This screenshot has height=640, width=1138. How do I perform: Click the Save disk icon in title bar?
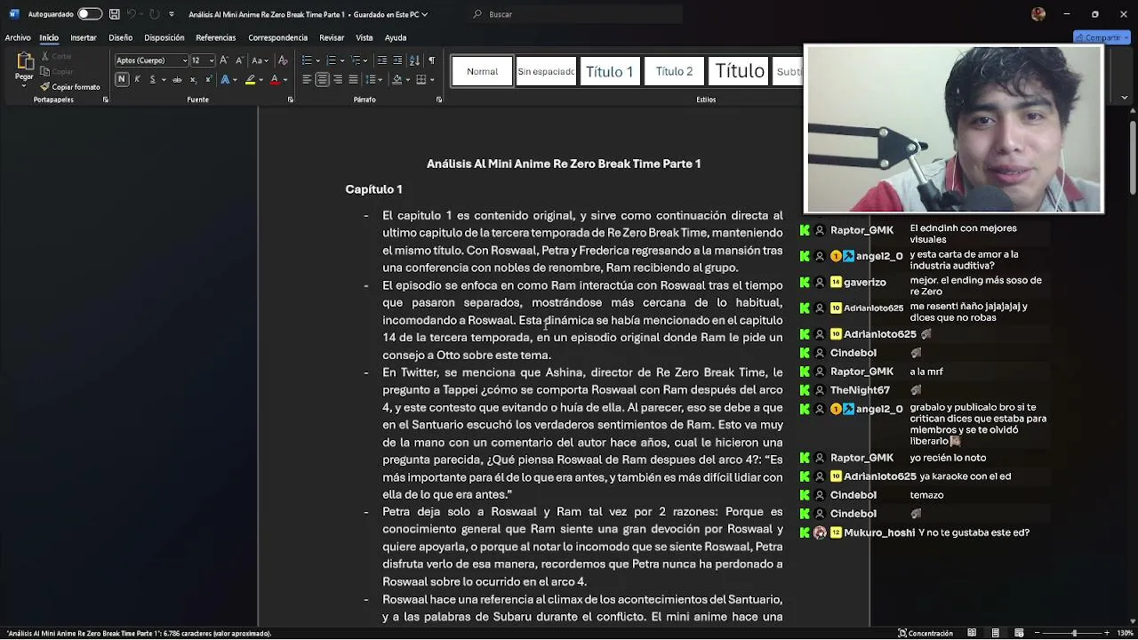tap(114, 14)
